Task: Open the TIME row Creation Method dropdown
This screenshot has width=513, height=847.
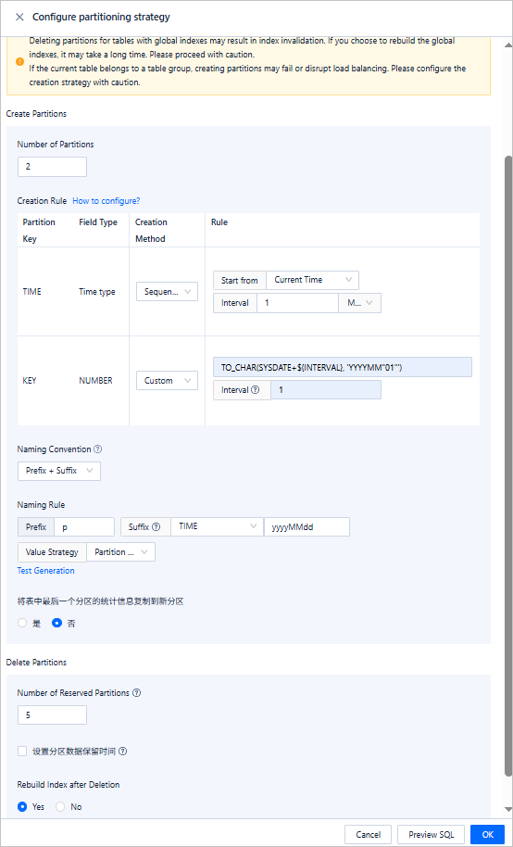Action: point(167,292)
